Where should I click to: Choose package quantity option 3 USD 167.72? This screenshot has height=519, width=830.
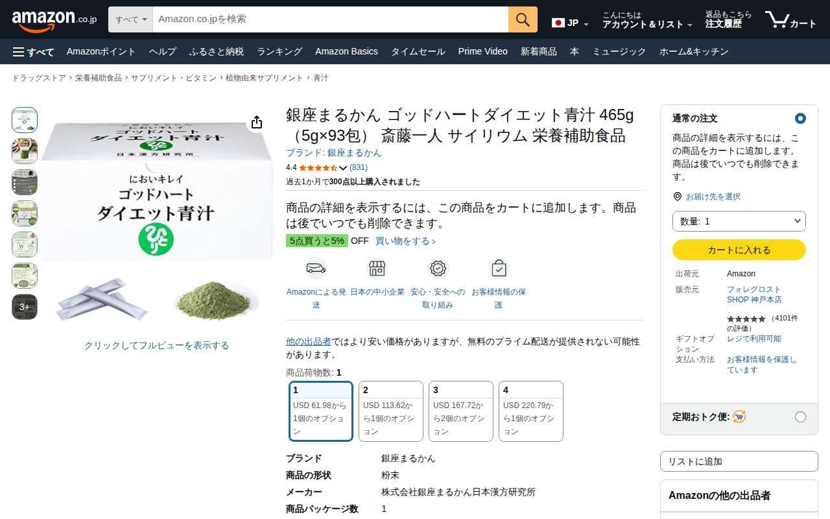click(x=461, y=411)
